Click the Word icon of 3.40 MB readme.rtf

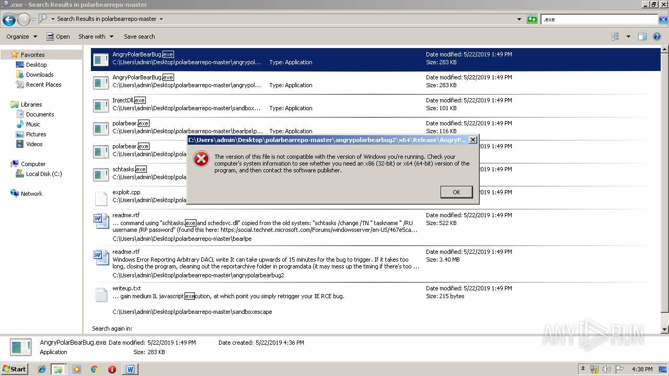(x=101, y=257)
